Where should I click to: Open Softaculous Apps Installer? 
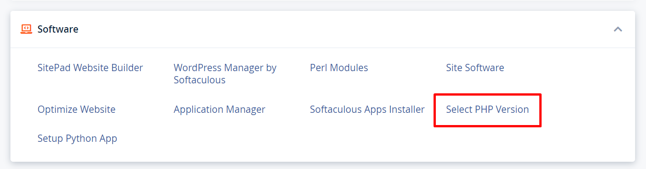point(367,109)
